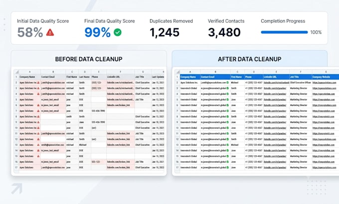The image size is (339, 204).
Task: Click the Michael first-name cell in after-table row 13
Action: coord(237,145)
